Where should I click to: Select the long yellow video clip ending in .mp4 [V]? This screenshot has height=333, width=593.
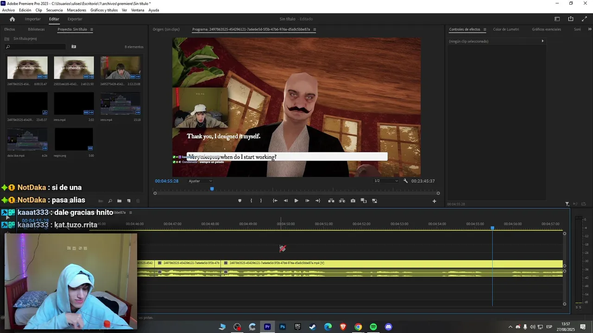coord(392,263)
